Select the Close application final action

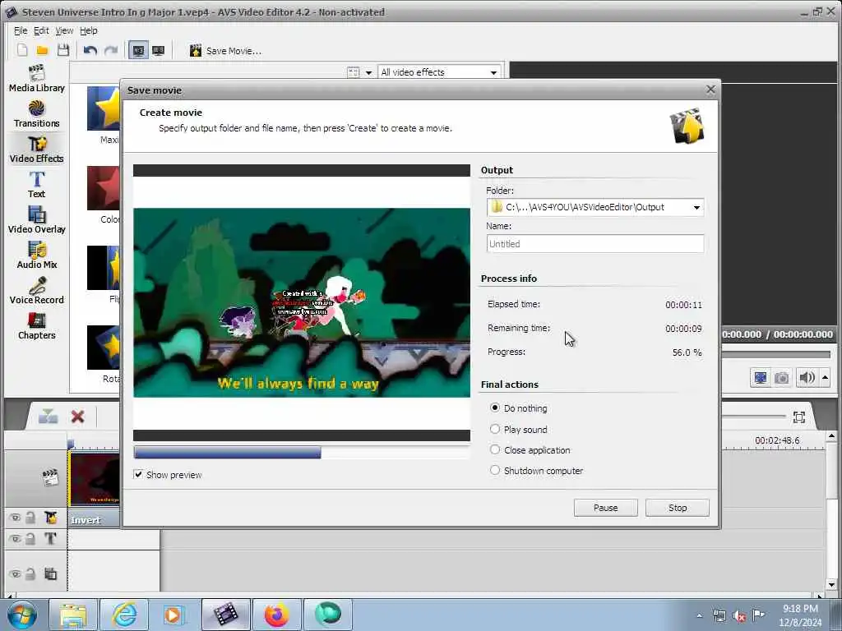495,449
